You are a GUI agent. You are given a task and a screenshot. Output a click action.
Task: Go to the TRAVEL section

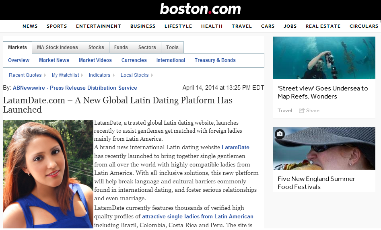pos(242,26)
